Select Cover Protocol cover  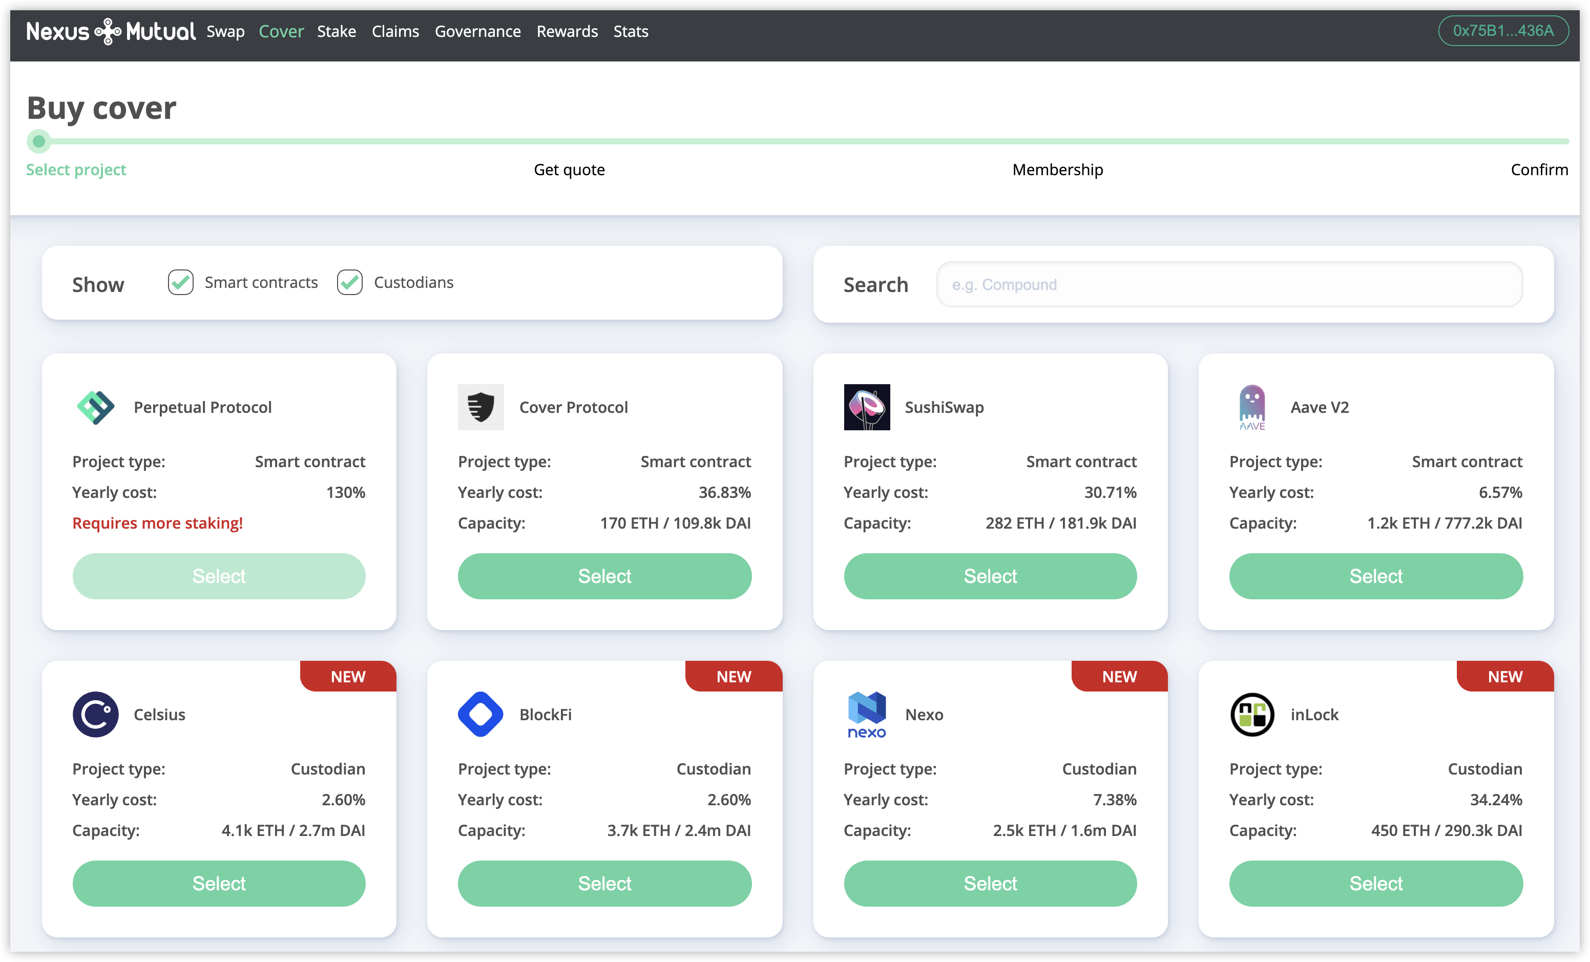604,576
